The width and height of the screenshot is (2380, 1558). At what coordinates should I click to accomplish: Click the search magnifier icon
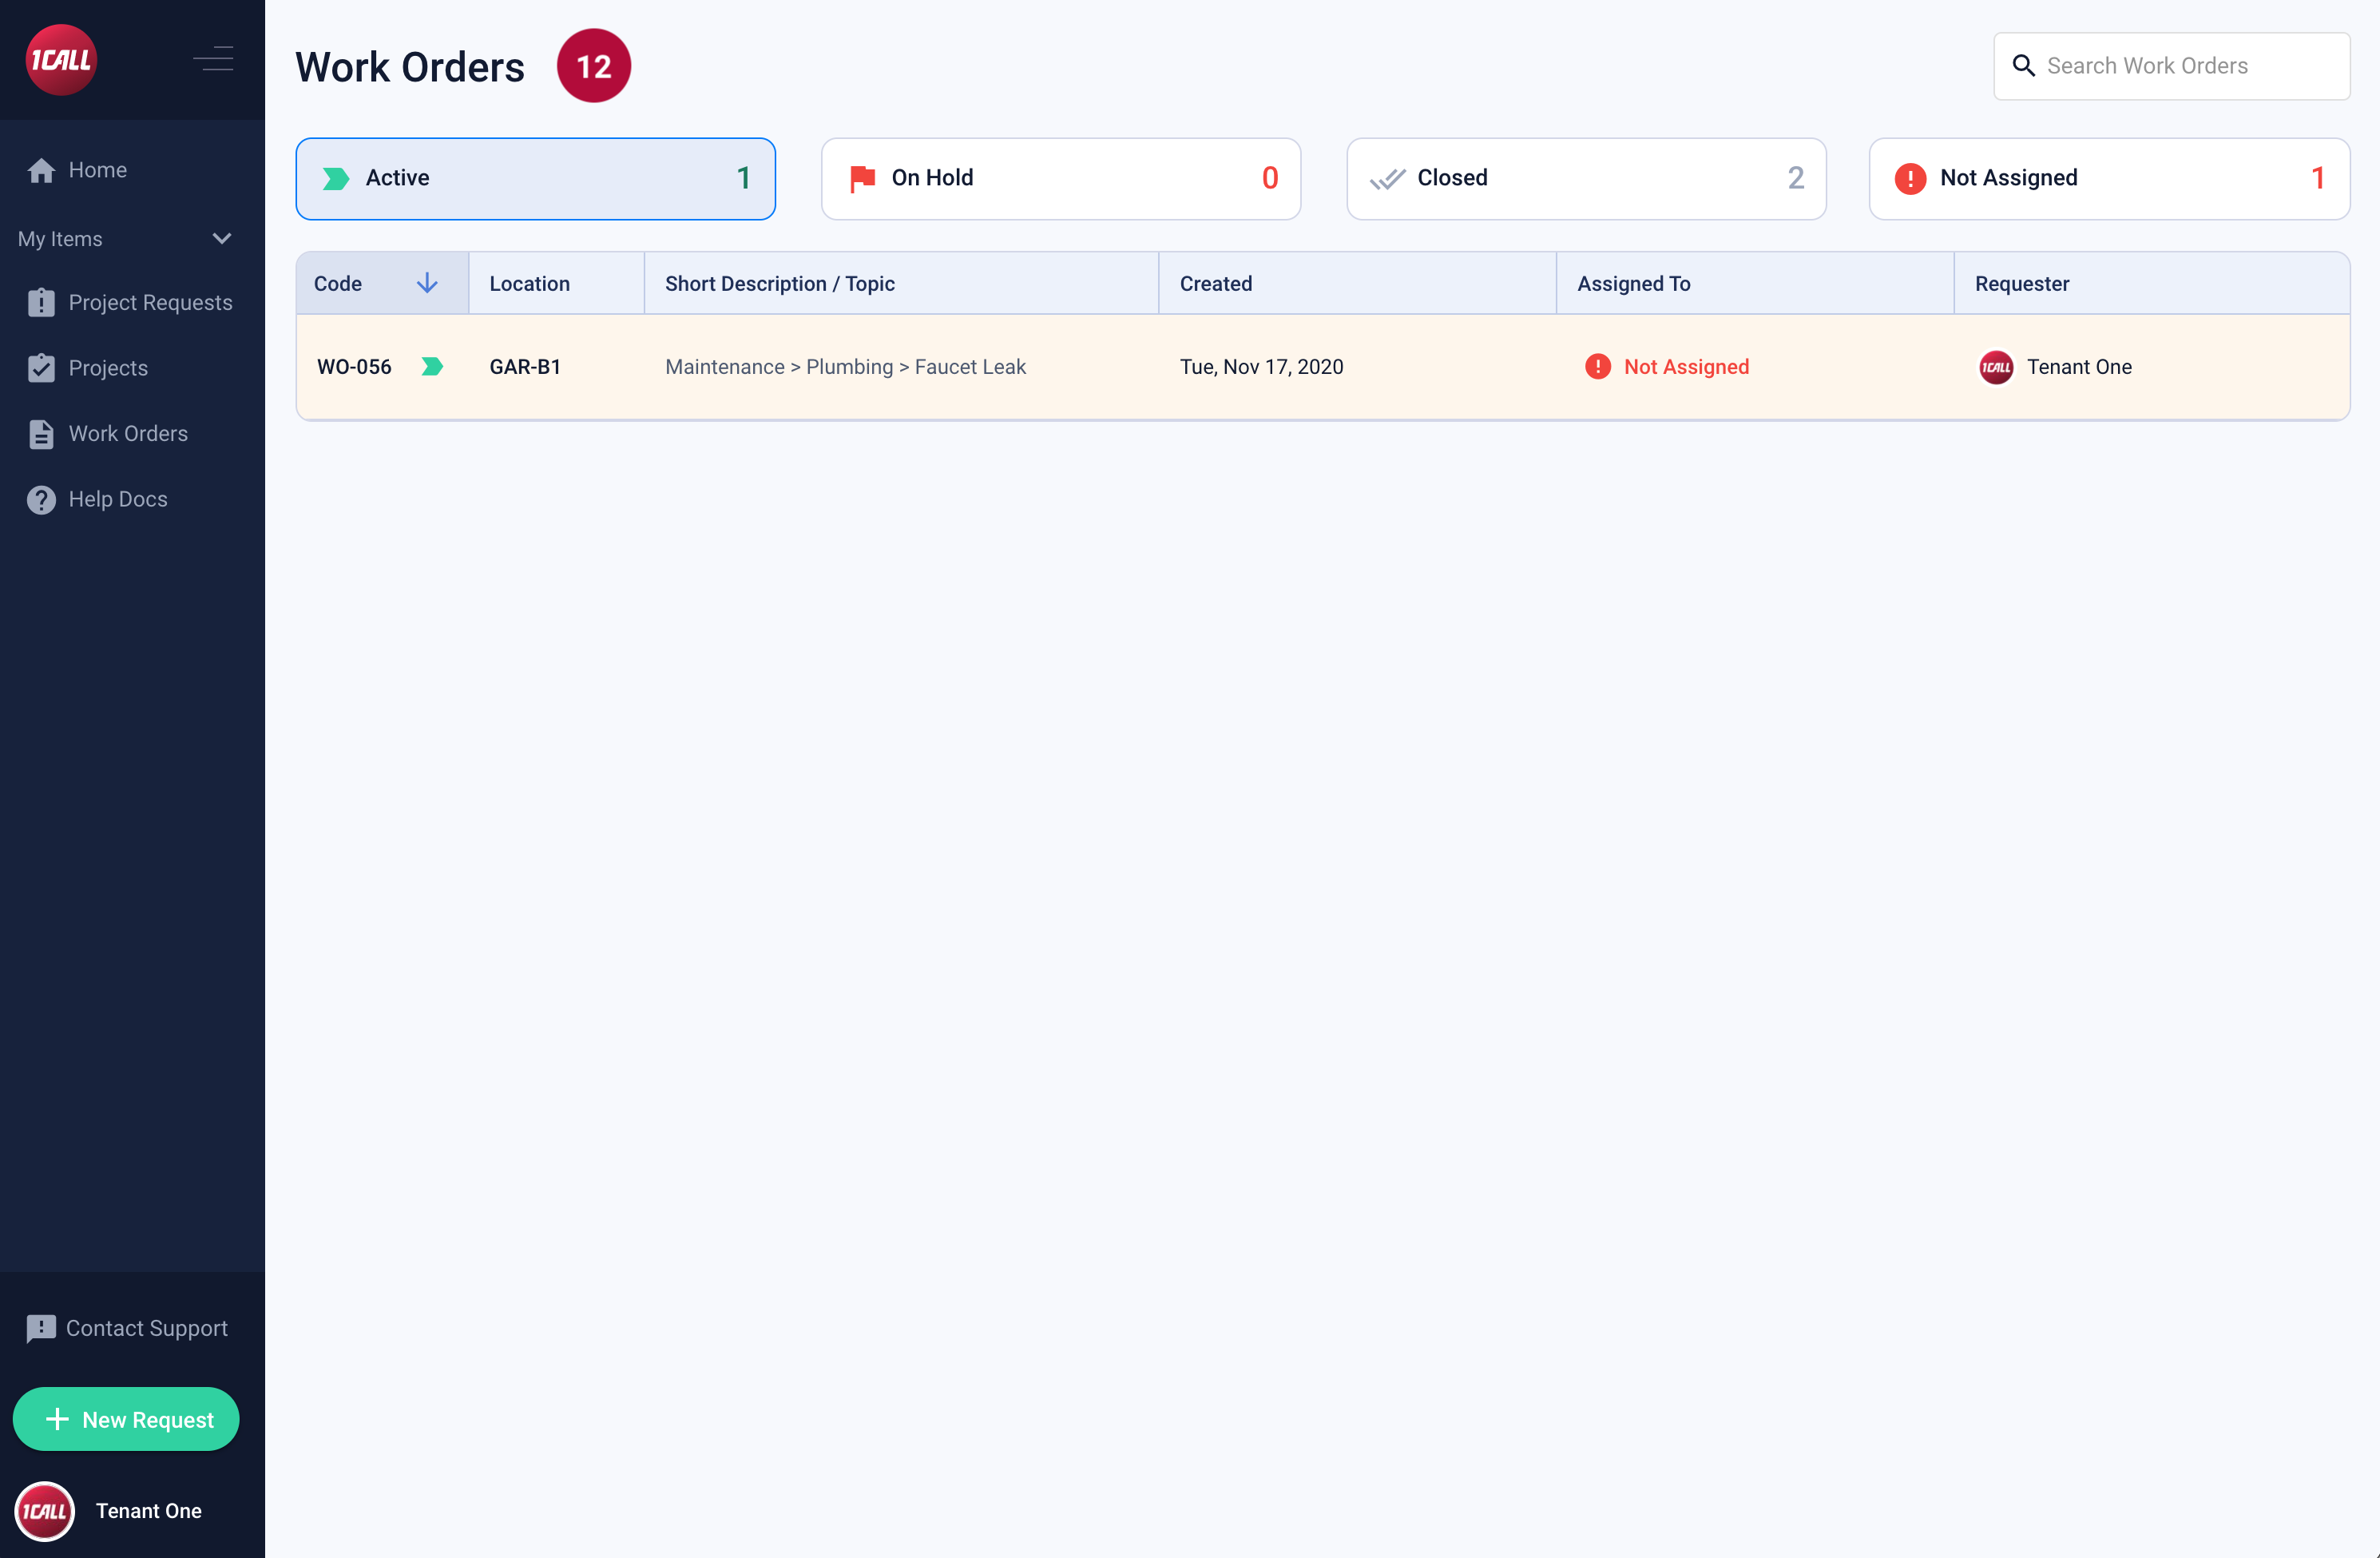click(2023, 66)
